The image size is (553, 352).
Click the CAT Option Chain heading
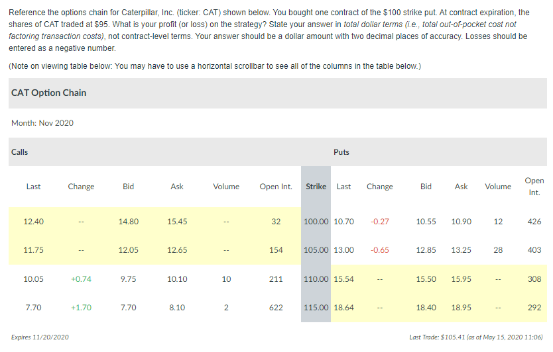point(48,93)
